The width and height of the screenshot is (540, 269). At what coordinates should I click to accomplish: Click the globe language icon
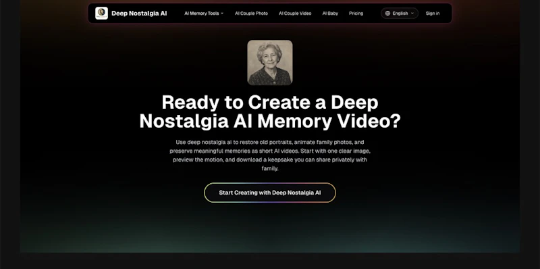pos(387,14)
